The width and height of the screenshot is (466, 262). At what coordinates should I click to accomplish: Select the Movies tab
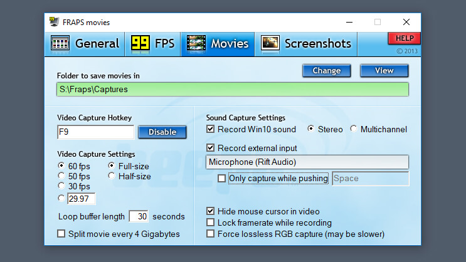pos(218,44)
